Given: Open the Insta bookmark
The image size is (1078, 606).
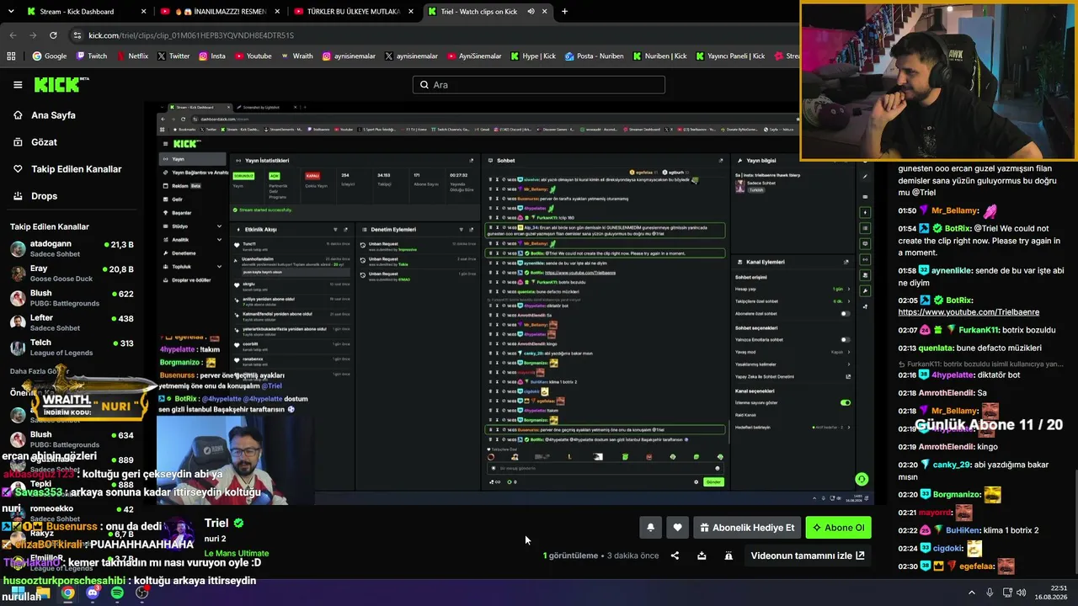Looking at the screenshot, I should pyautogui.click(x=211, y=56).
